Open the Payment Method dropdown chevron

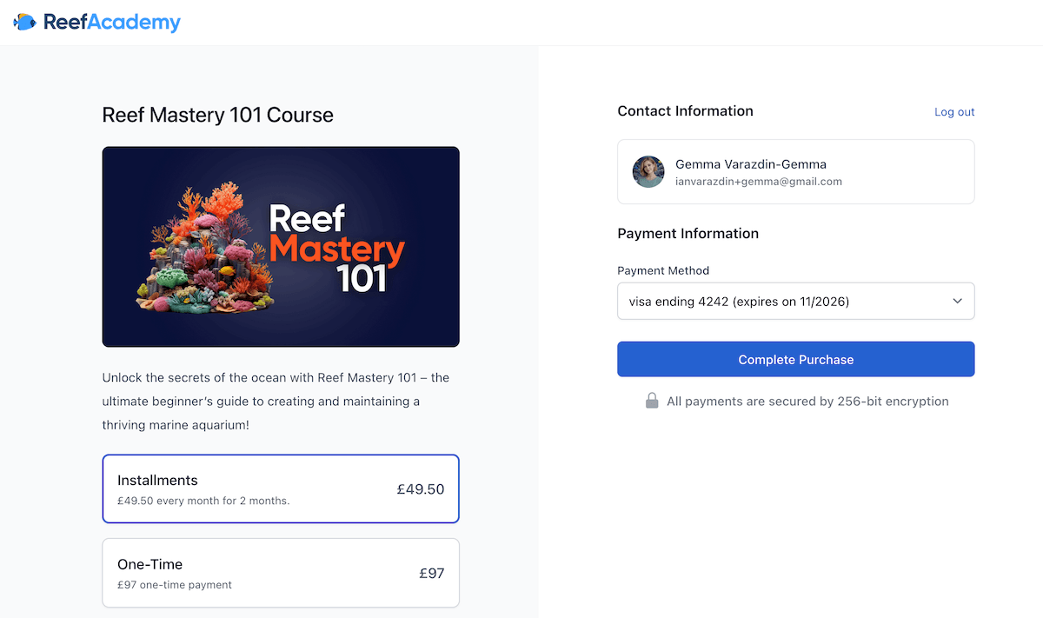[x=957, y=302]
